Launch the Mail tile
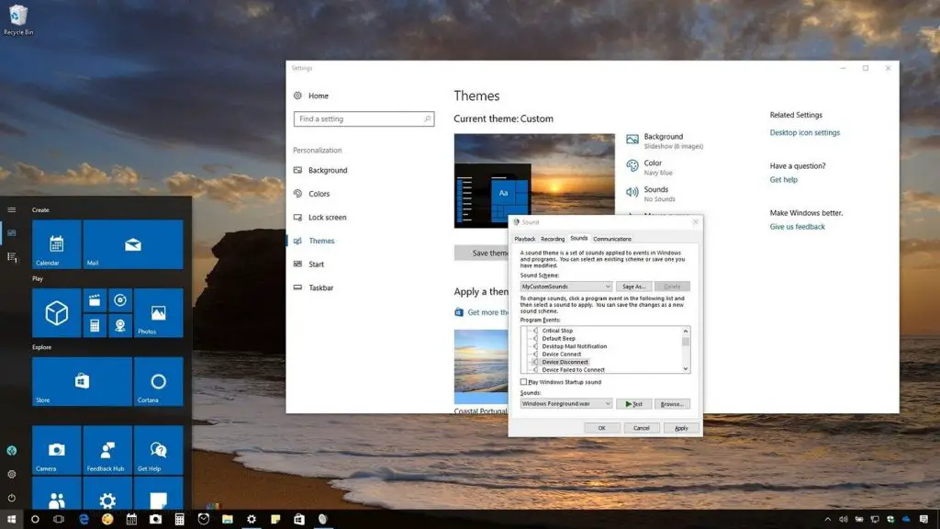 pyautogui.click(x=133, y=244)
